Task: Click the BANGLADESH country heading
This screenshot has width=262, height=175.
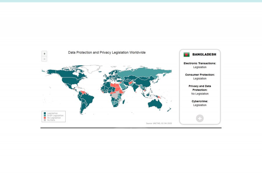Action: pyautogui.click(x=204, y=55)
